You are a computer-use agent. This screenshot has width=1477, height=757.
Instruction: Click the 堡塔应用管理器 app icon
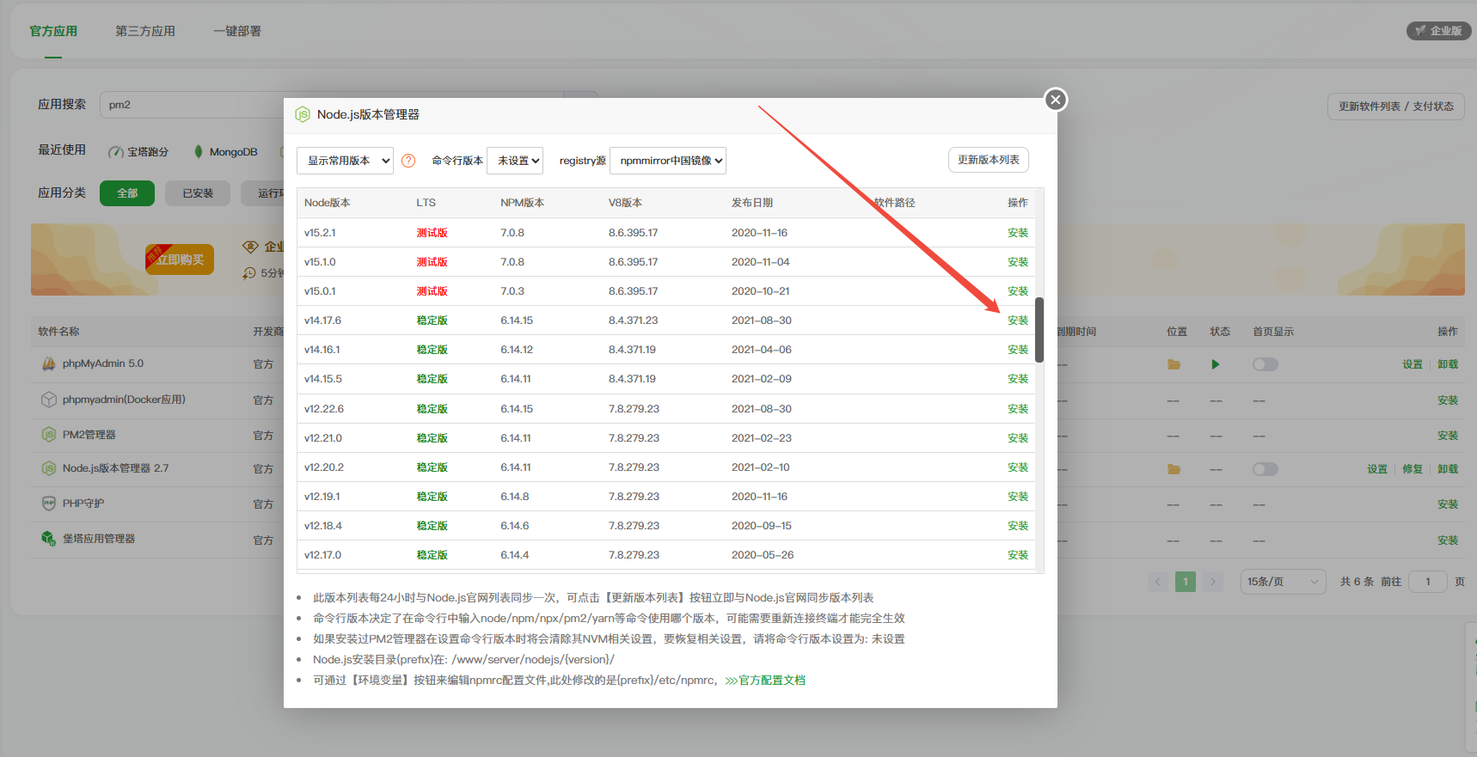pos(49,539)
